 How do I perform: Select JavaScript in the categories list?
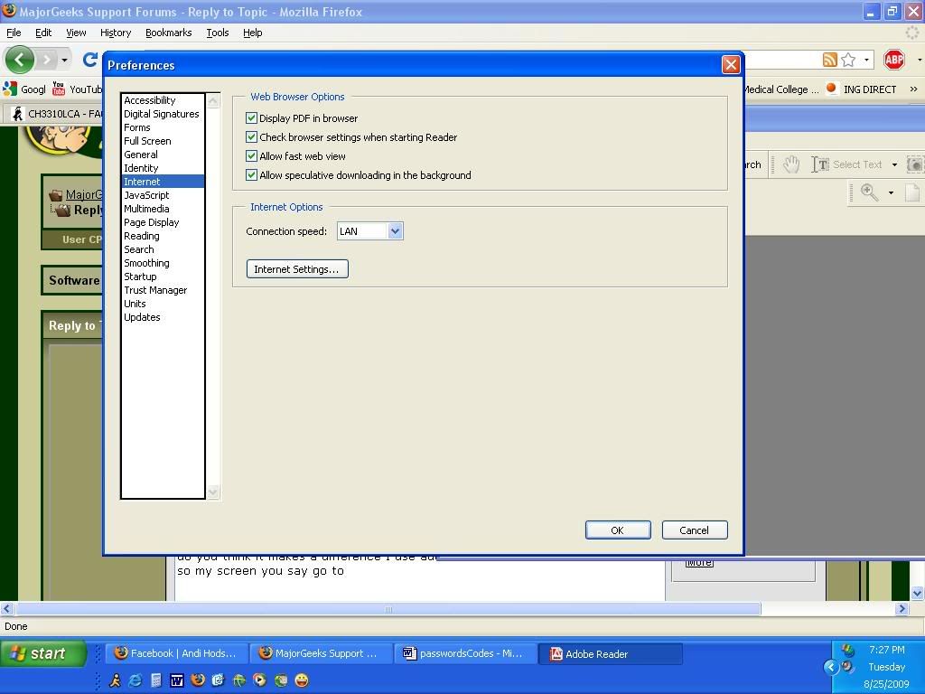pos(146,195)
